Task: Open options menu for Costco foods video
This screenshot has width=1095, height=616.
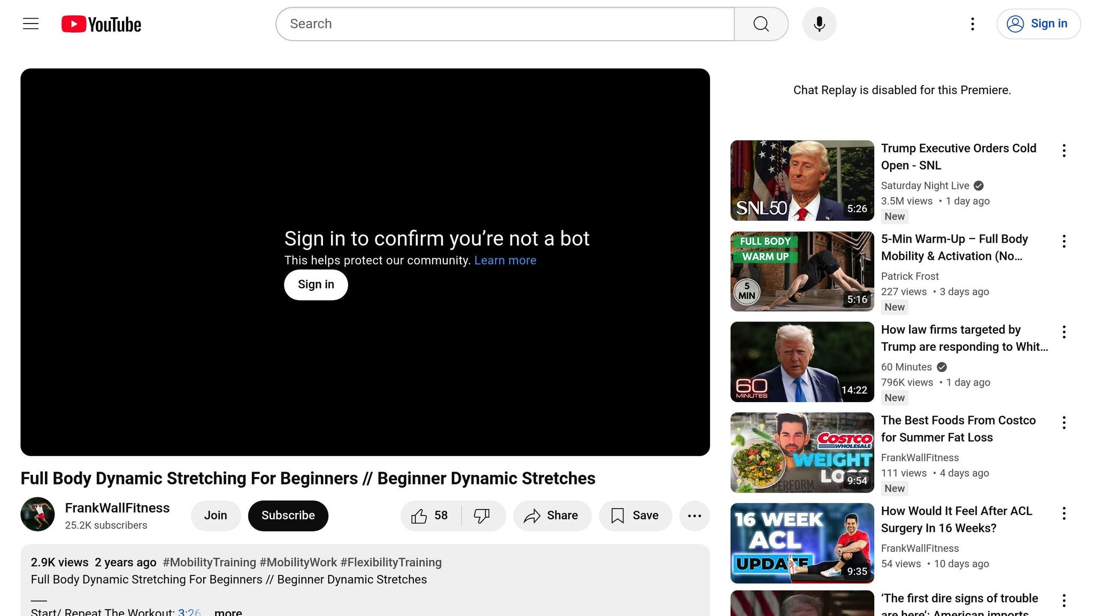Action: click(x=1064, y=422)
